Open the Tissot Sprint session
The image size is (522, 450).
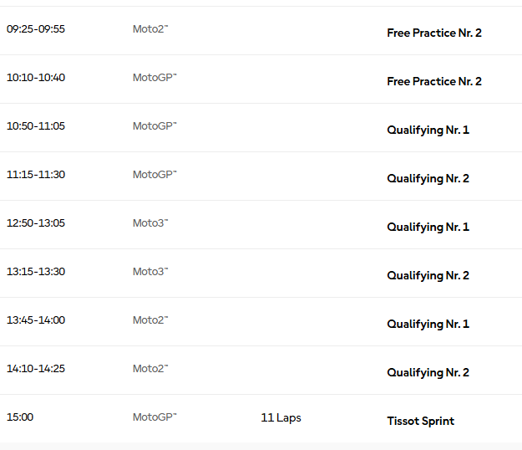pyautogui.click(x=420, y=421)
